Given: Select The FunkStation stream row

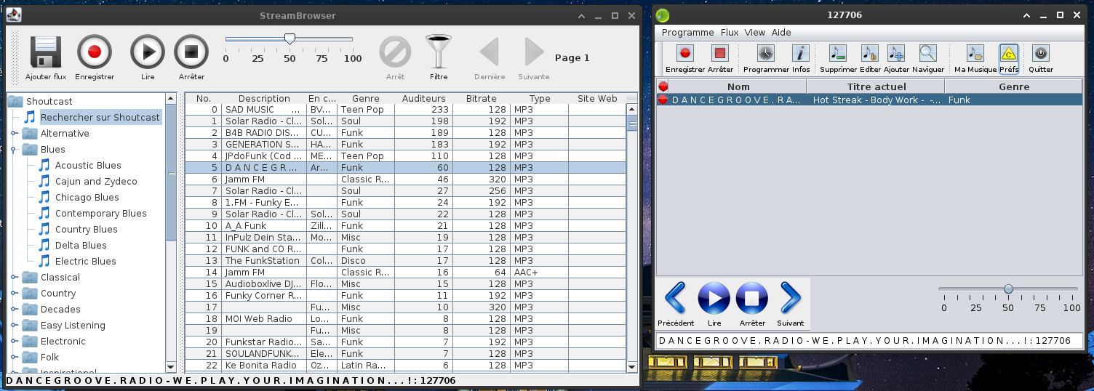Looking at the screenshot, I should (x=405, y=261).
